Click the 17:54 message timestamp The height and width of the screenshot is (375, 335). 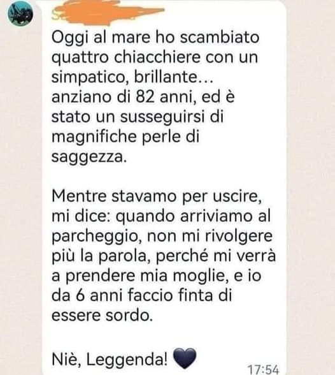pyautogui.click(x=263, y=369)
